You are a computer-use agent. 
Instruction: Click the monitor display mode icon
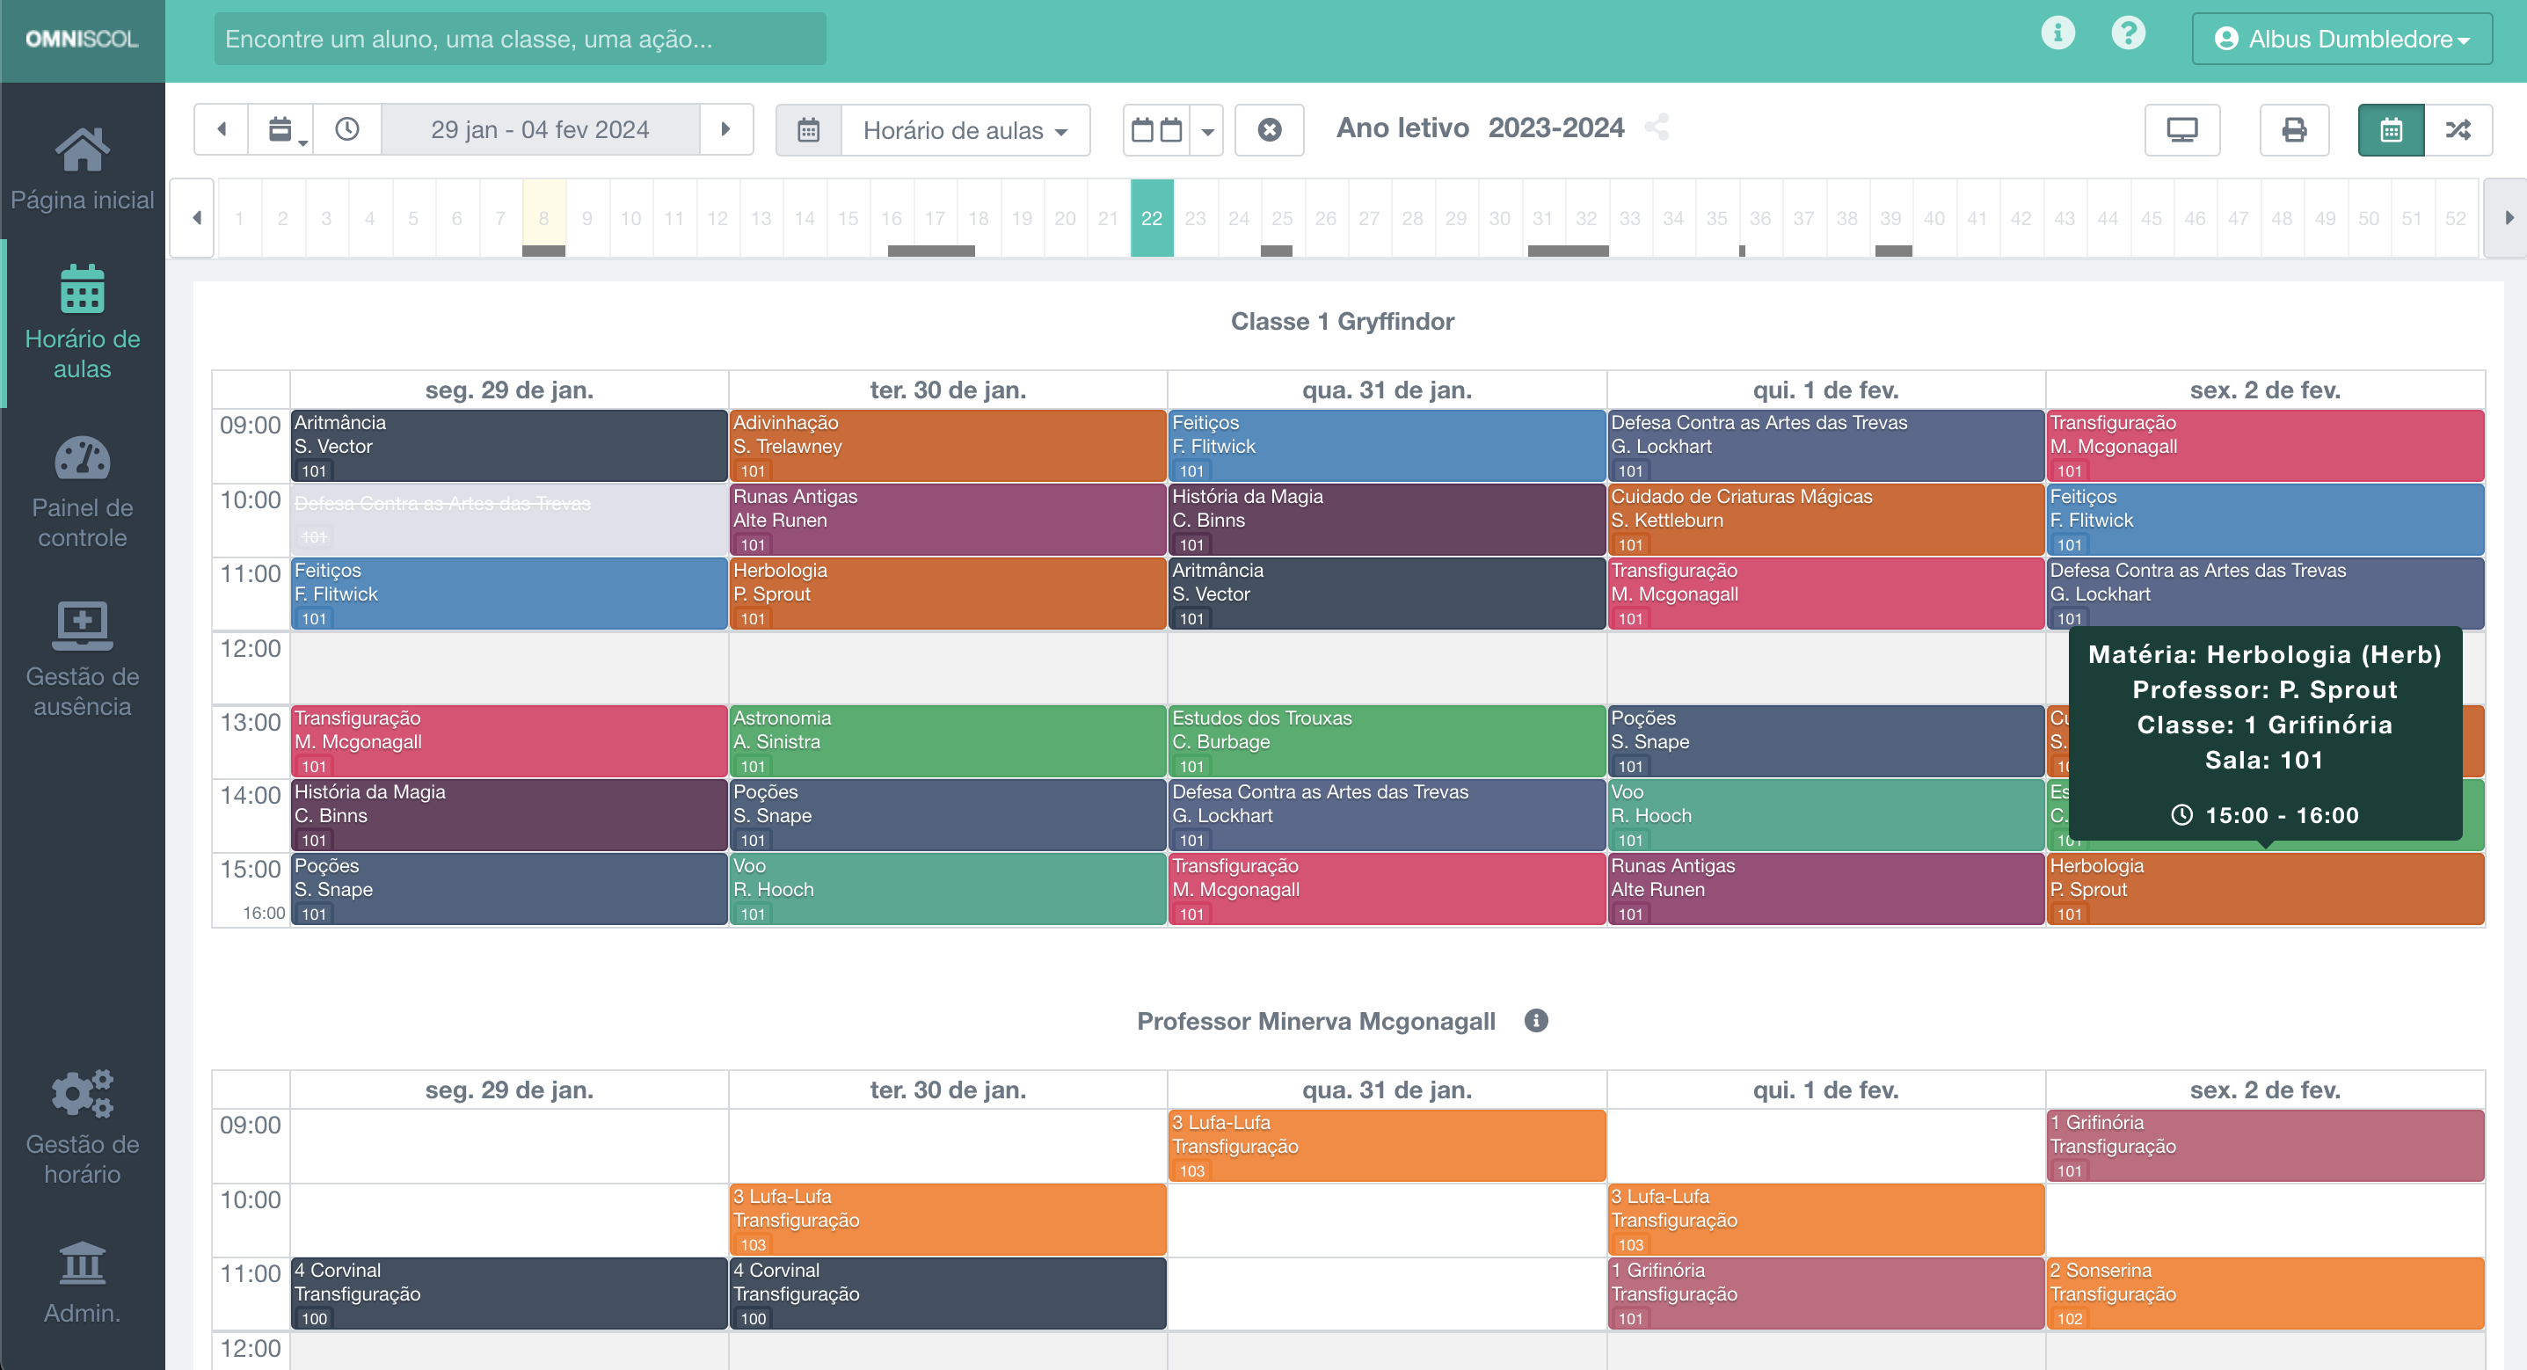coord(2181,129)
